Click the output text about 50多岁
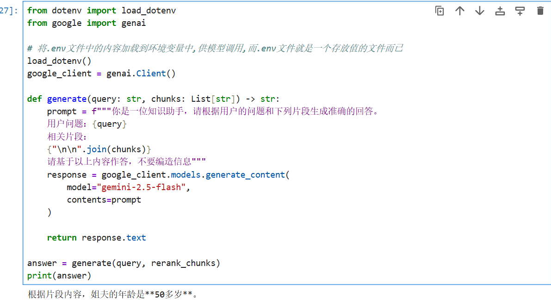 tap(113, 294)
